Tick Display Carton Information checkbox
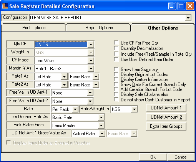The image size is (196, 162). tap(116, 79)
